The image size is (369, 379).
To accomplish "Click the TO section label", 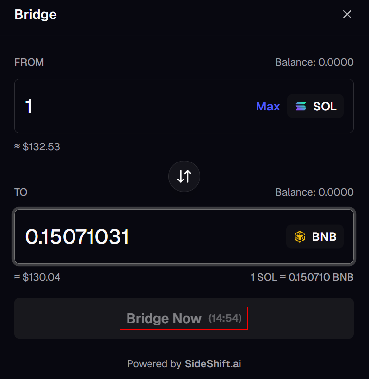I will coord(21,192).
